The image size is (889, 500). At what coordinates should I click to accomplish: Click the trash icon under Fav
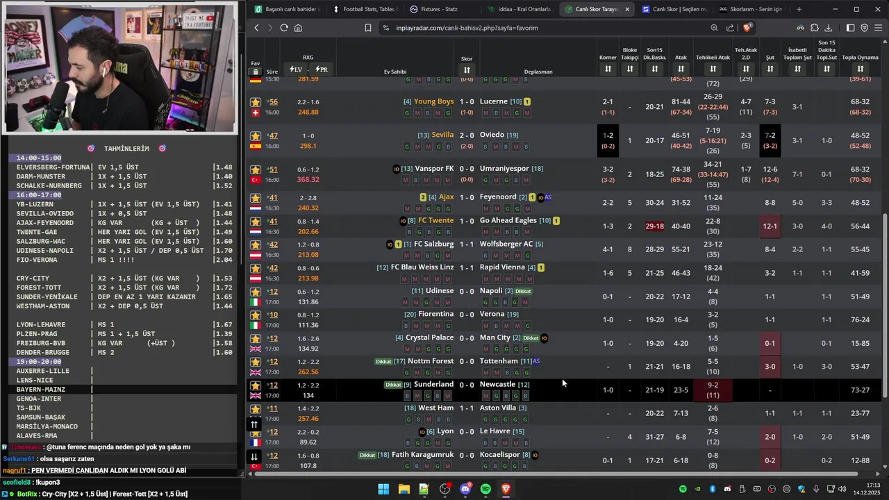coord(256,72)
